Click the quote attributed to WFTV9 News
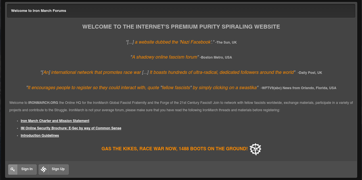The image size is (362, 180). (142, 87)
